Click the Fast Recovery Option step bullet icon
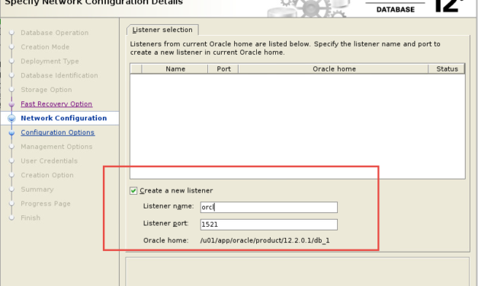478x286 pixels. point(11,104)
